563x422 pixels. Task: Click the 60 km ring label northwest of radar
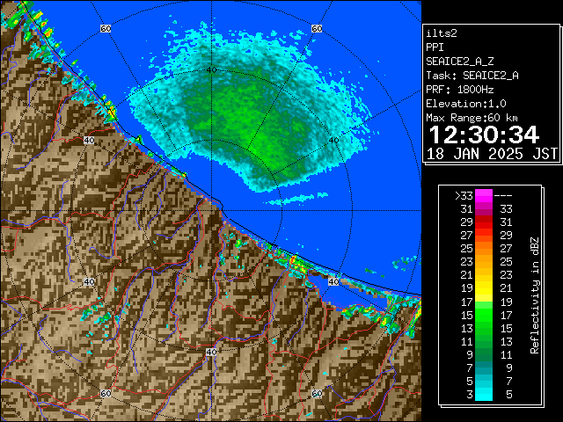tap(106, 28)
